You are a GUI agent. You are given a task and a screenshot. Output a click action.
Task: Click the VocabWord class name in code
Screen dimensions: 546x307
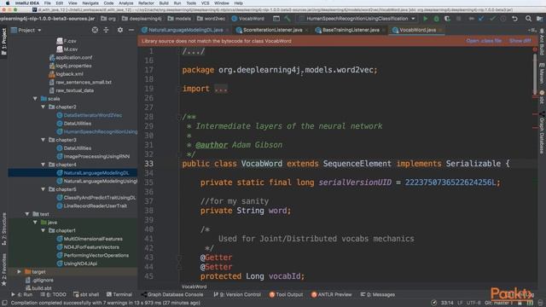click(x=262, y=164)
